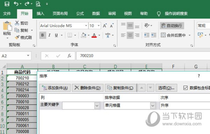
Task: Toggle center horizontal alignment
Action: point(130,35)
